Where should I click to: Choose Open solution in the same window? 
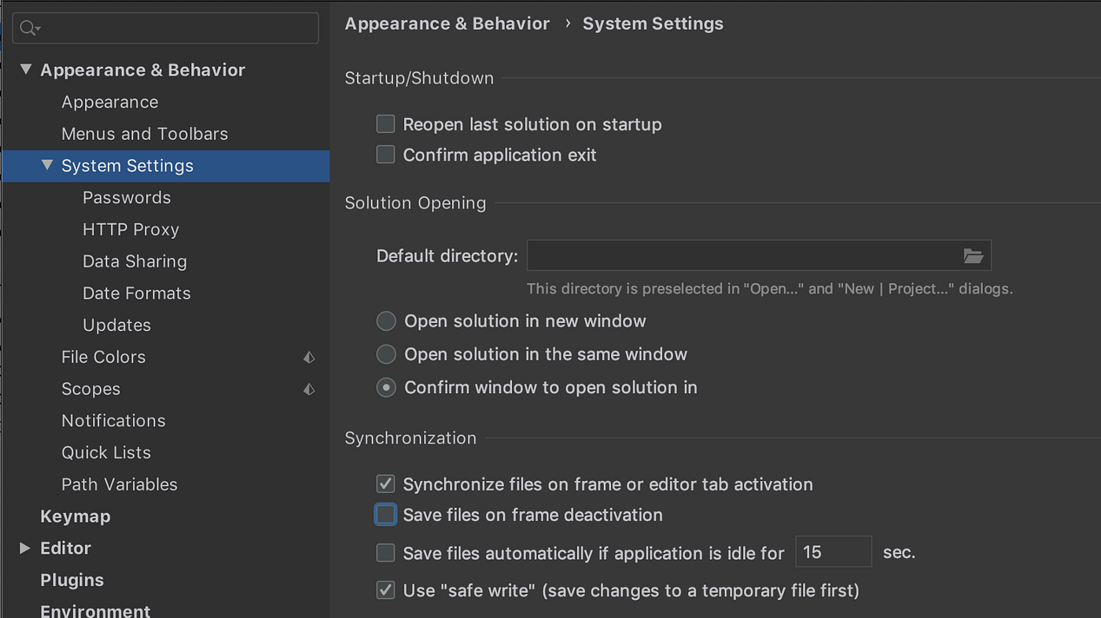coord(386,355)
